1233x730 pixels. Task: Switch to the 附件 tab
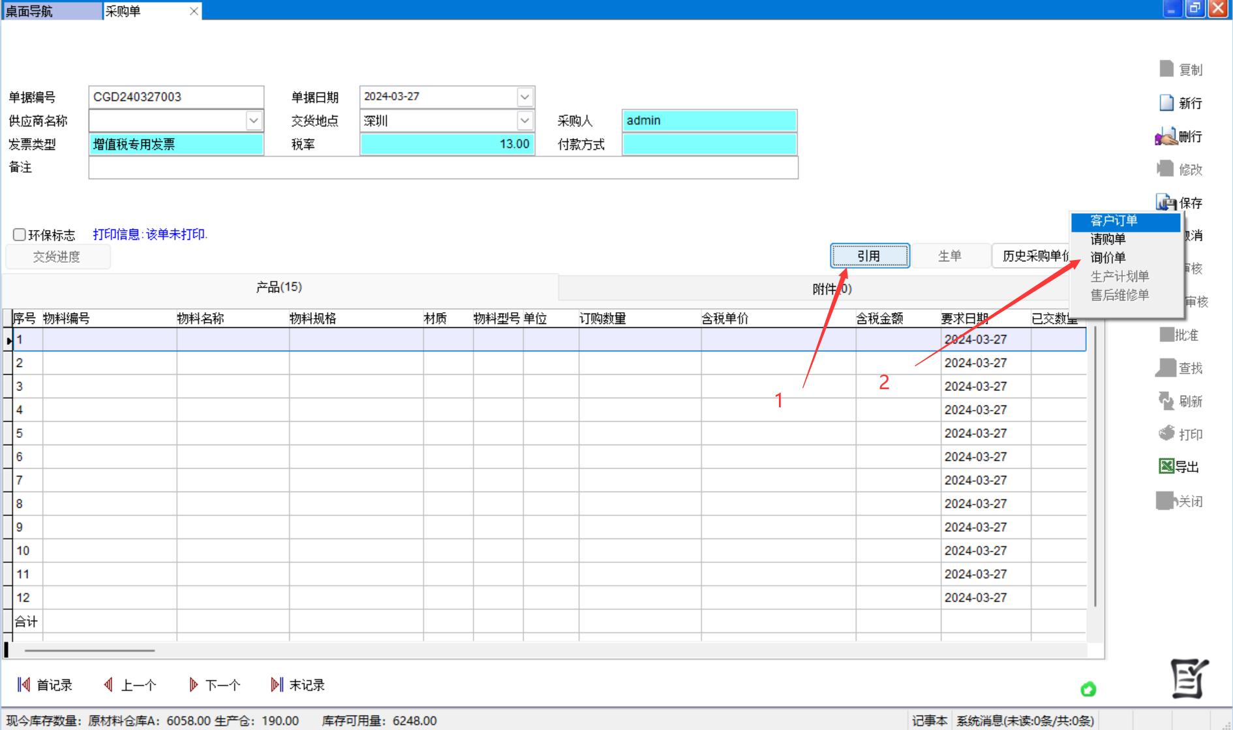[x=831, y=288]
